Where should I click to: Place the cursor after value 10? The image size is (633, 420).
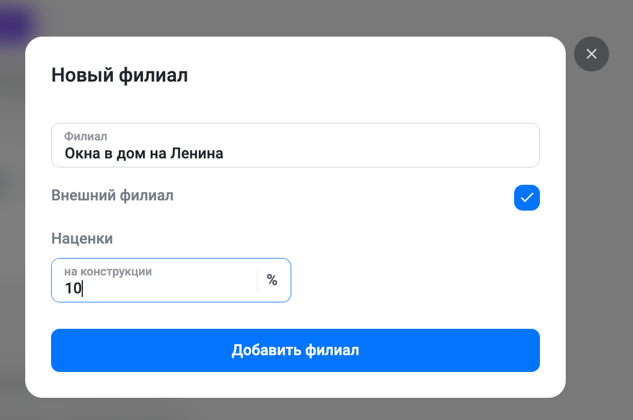coord(82,289)
